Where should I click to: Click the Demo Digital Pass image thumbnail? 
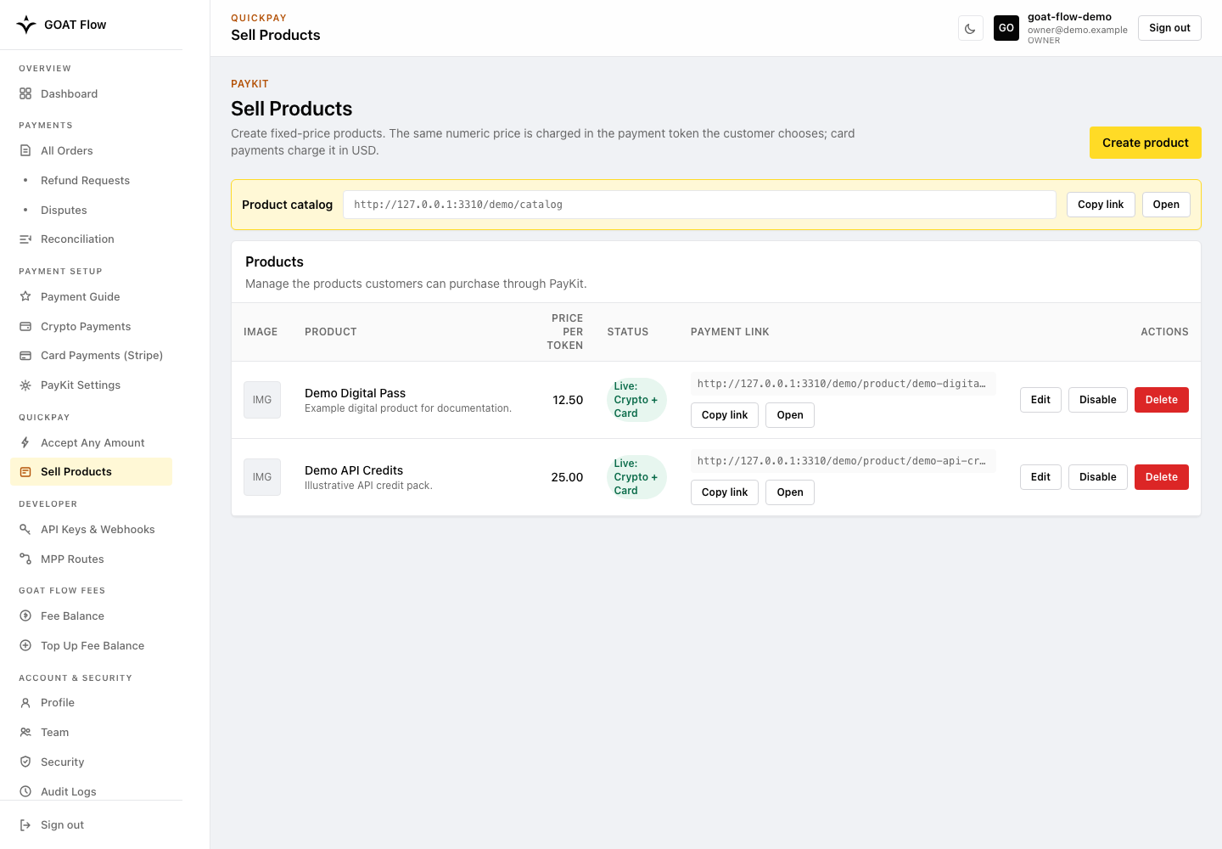click(262, 400)
